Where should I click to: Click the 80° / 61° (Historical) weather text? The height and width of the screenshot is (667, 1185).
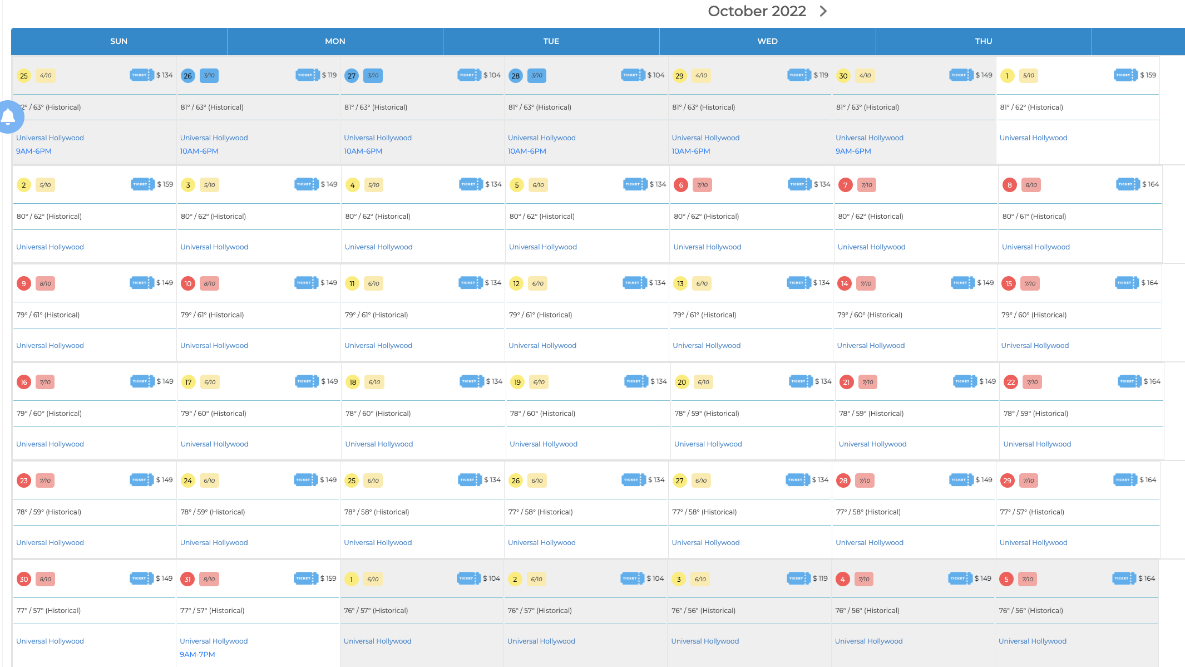[x=1034, y=216]
